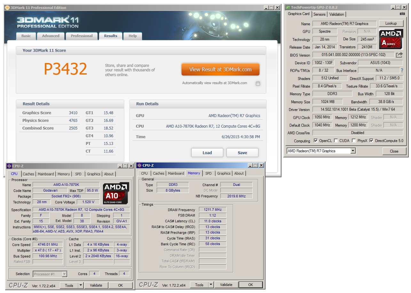
Task: Open About tab in CPU-Z Memory window
Action: pos(239,173)
